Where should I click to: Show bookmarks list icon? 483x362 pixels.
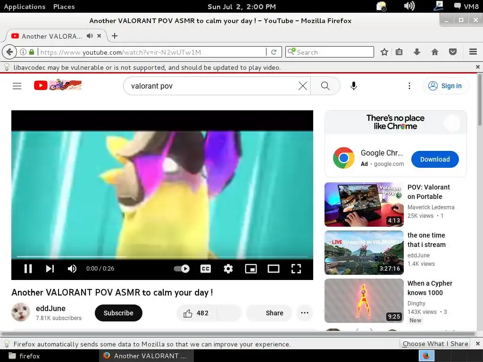coord(399,52)
